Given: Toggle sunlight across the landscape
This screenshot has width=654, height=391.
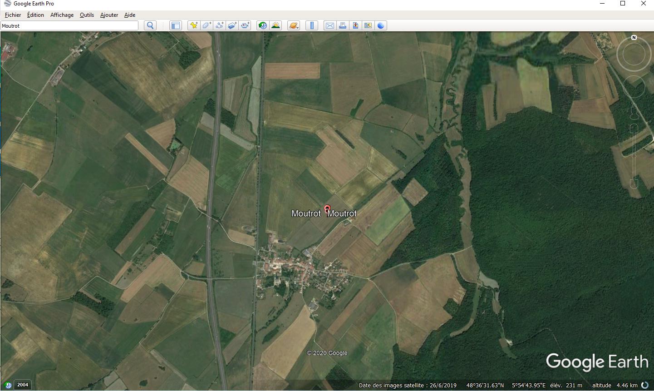Looking at the screenshot, I should click(275, 25).
